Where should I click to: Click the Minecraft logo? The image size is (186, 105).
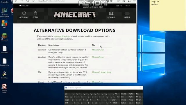point(75,15)
